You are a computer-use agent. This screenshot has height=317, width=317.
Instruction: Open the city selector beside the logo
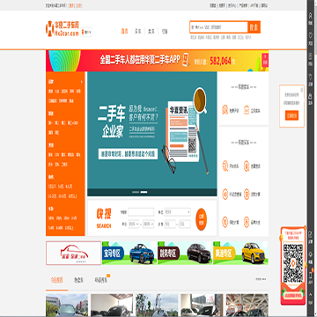86,32
